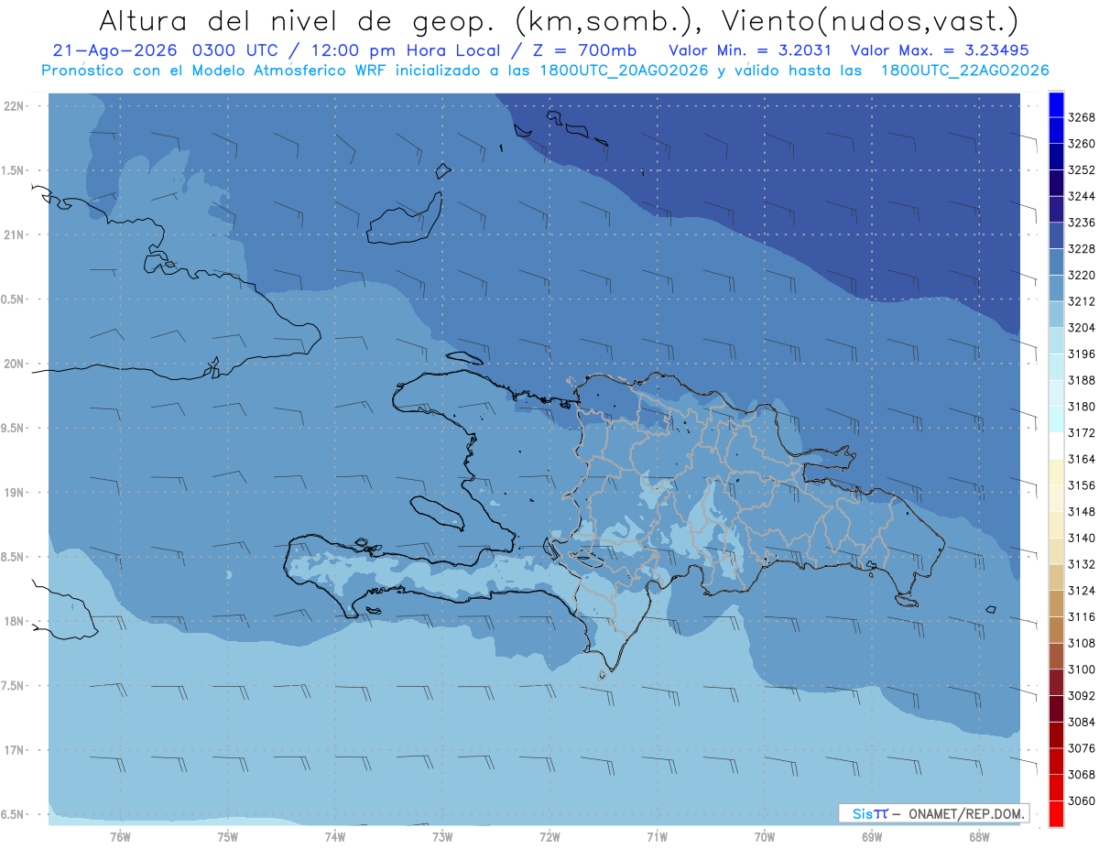The image size is (1099, 849).
Task: Pick the legend swatch between 3204 and 3212
Action: point(1056,315)
